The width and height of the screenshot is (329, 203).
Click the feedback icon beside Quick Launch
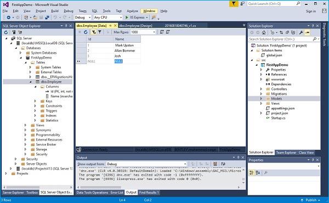[242, 4]
